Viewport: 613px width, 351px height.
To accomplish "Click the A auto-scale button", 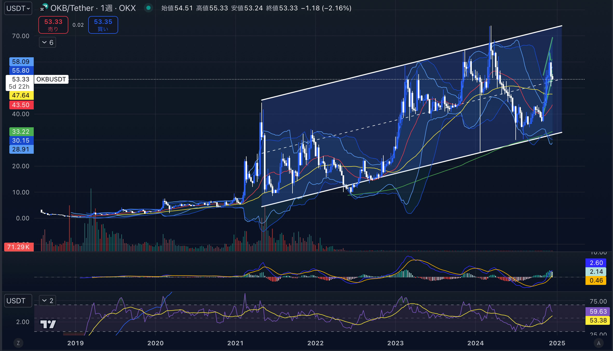I will (598, 343).
